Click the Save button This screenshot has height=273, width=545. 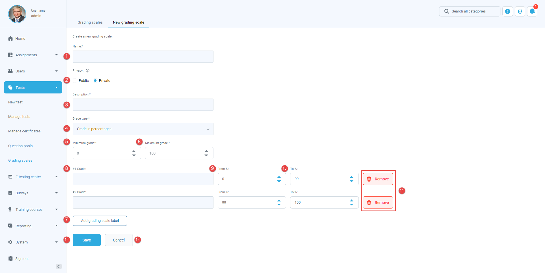click(87, 240)
